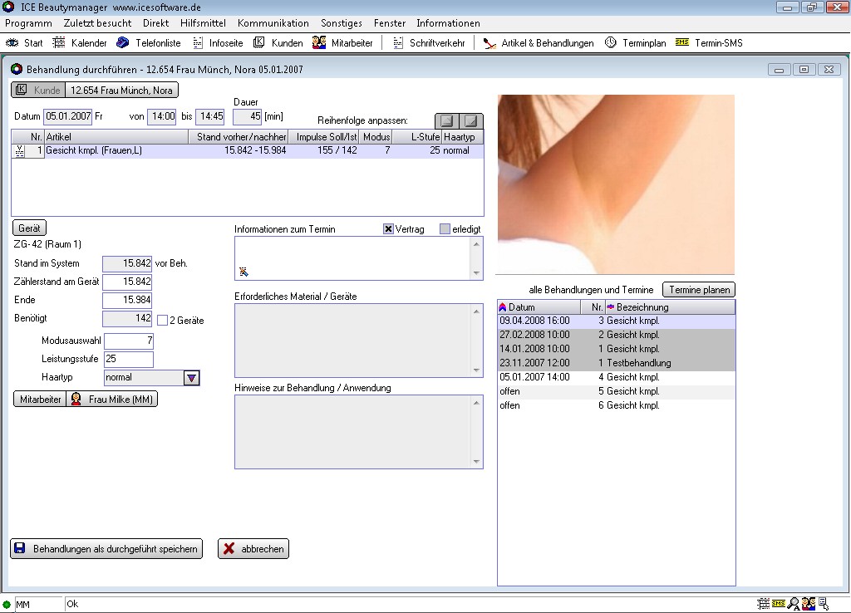Enable the 2 Geräte checkbox

point(162,320)
